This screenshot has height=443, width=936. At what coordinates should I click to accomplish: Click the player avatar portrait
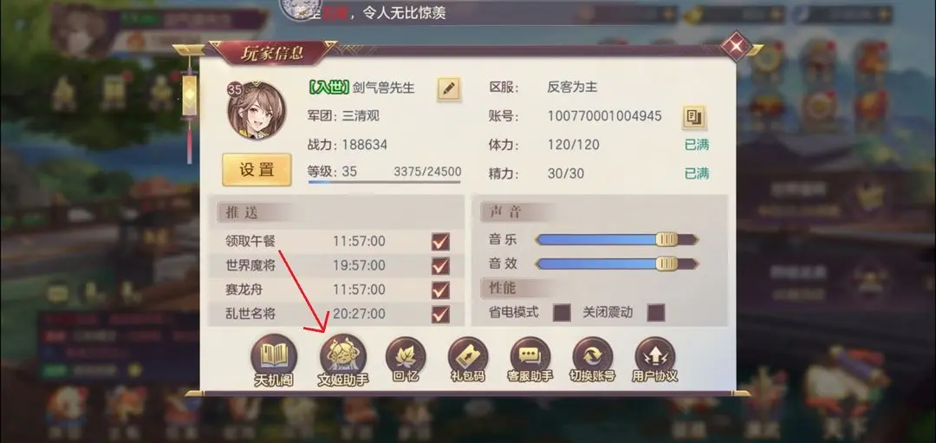256,111
